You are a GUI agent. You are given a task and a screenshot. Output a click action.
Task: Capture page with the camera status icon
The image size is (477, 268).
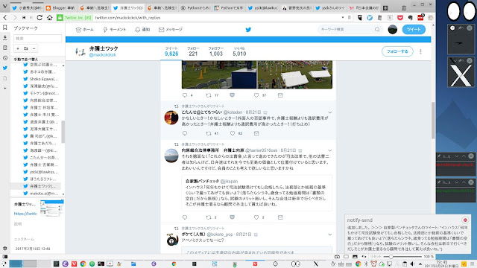(x=337, y=257)
